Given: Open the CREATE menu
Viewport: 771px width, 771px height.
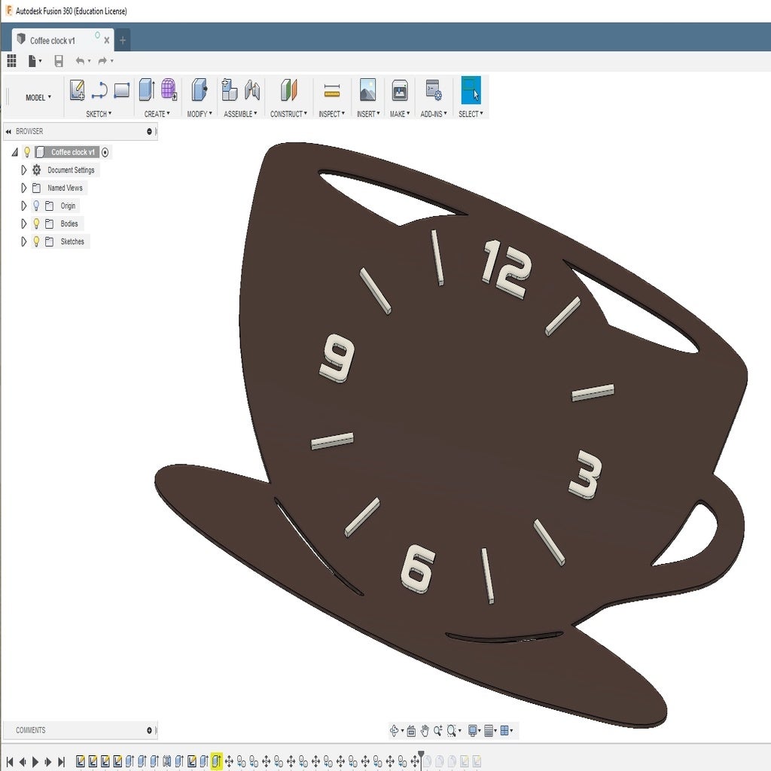Looking at the screenshot, I should click(157, 114).
